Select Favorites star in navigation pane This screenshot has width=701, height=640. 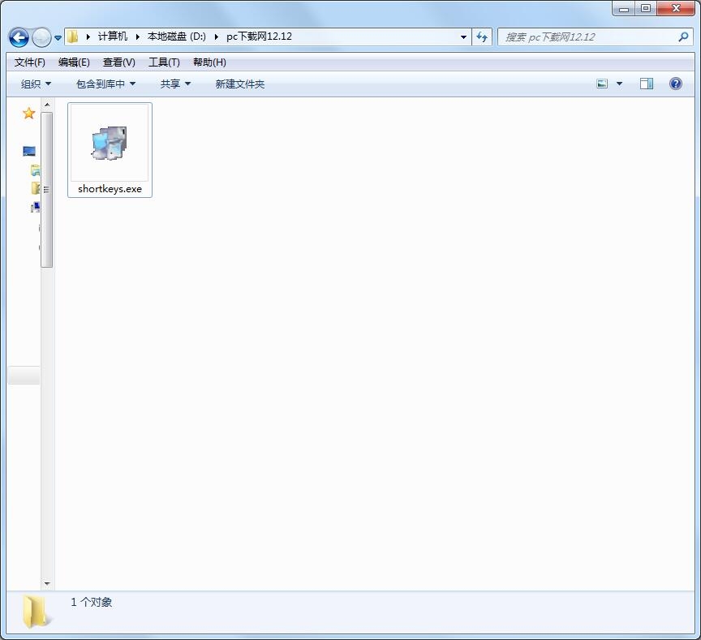[28, 113]
